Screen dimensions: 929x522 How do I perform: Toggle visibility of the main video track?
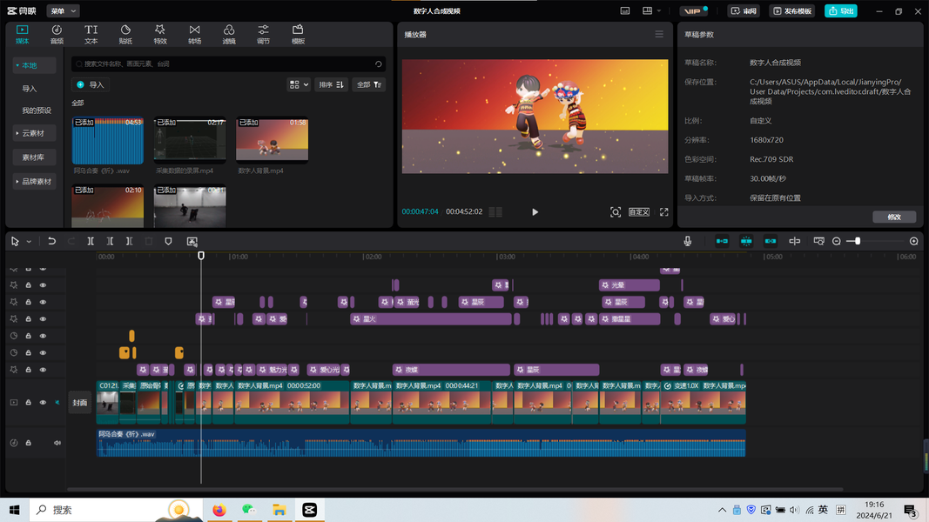(43, 403)
